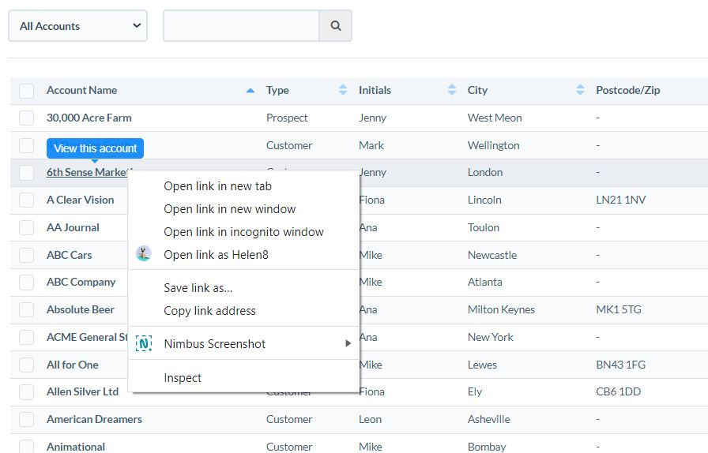Click the Nimbus Screenshot extension icon
This screenshot has height=453, width=708.
click(x=144, y=344)
